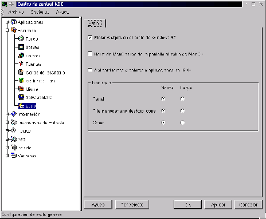Enable apply fonts and colors to non-KDE apps
266x219 pixels.
pyautogui.click(x=90, y=70)
